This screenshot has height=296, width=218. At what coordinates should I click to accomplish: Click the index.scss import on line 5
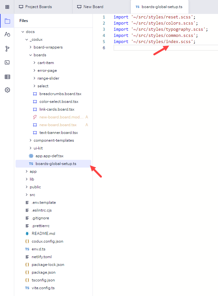click(154, 41)
